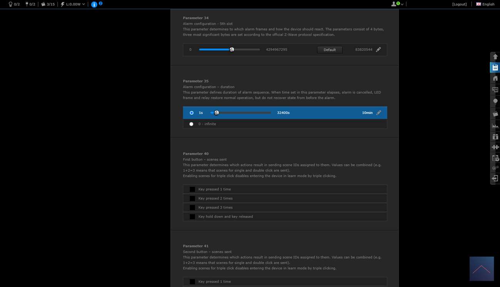Screen dimensions: 500x287
Task: Click the exit door sidebar icon
Action: coord(495,178)
